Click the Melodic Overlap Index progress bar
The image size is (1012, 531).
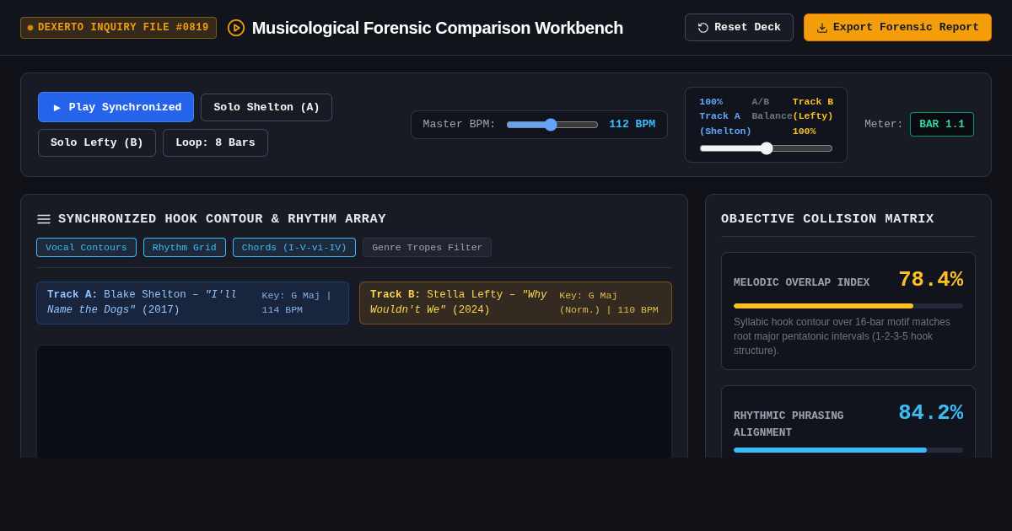pyautogui.click(x=848, y=306)
